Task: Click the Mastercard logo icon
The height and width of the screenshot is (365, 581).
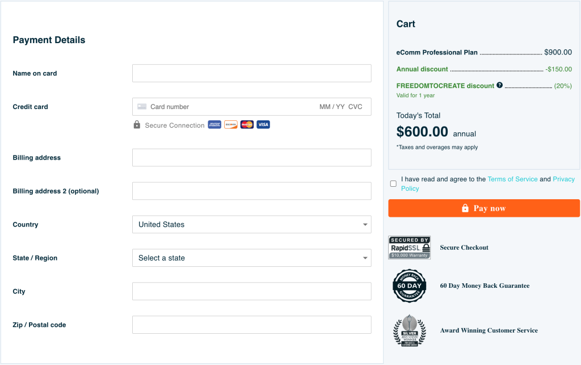Action: point(247,124)
